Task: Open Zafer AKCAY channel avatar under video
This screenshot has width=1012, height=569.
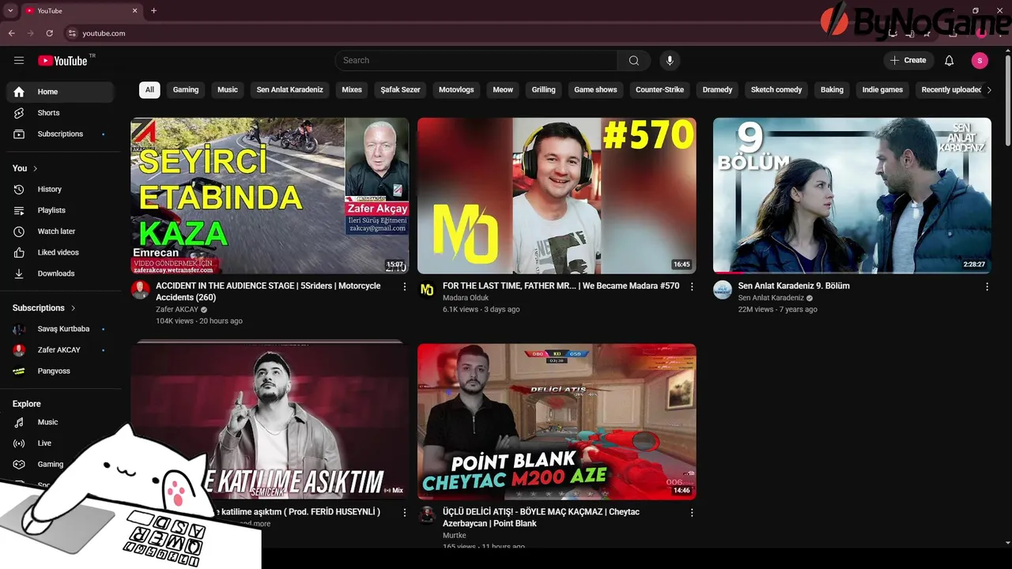Action: (x=140, y=289)
